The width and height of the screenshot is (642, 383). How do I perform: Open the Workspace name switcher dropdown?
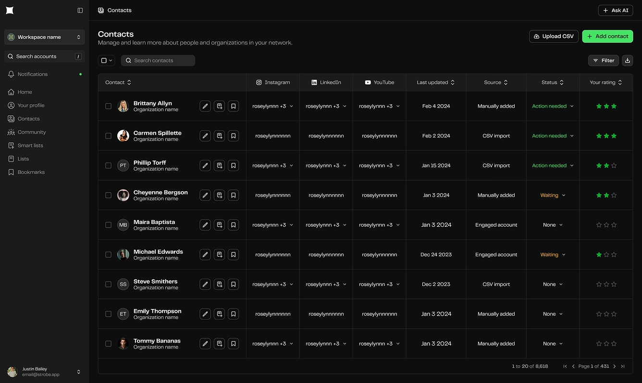click(44, 37)
